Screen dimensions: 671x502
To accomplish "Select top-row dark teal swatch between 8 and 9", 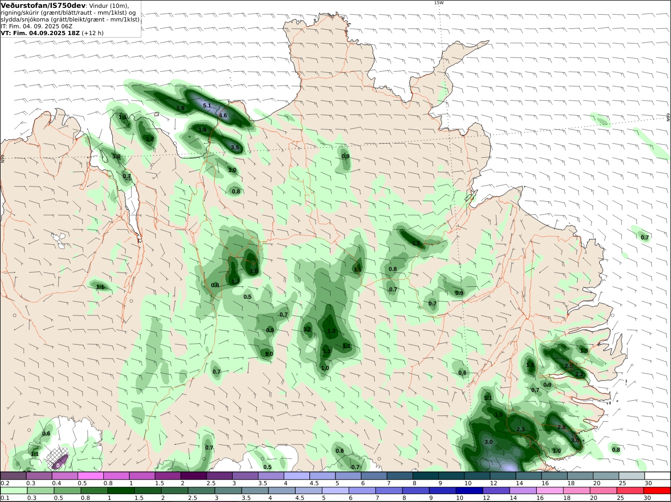I will point(426,476).
